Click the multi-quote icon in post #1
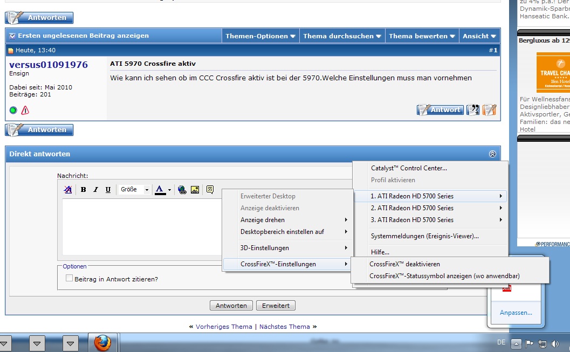The height and width of the screenshot is (352, 570). pyautogui.click(x=473, y=110)
